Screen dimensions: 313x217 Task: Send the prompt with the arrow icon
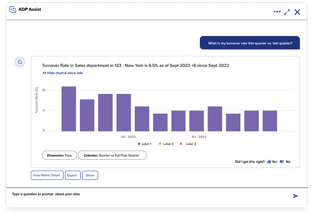click(x=296, y=196)
